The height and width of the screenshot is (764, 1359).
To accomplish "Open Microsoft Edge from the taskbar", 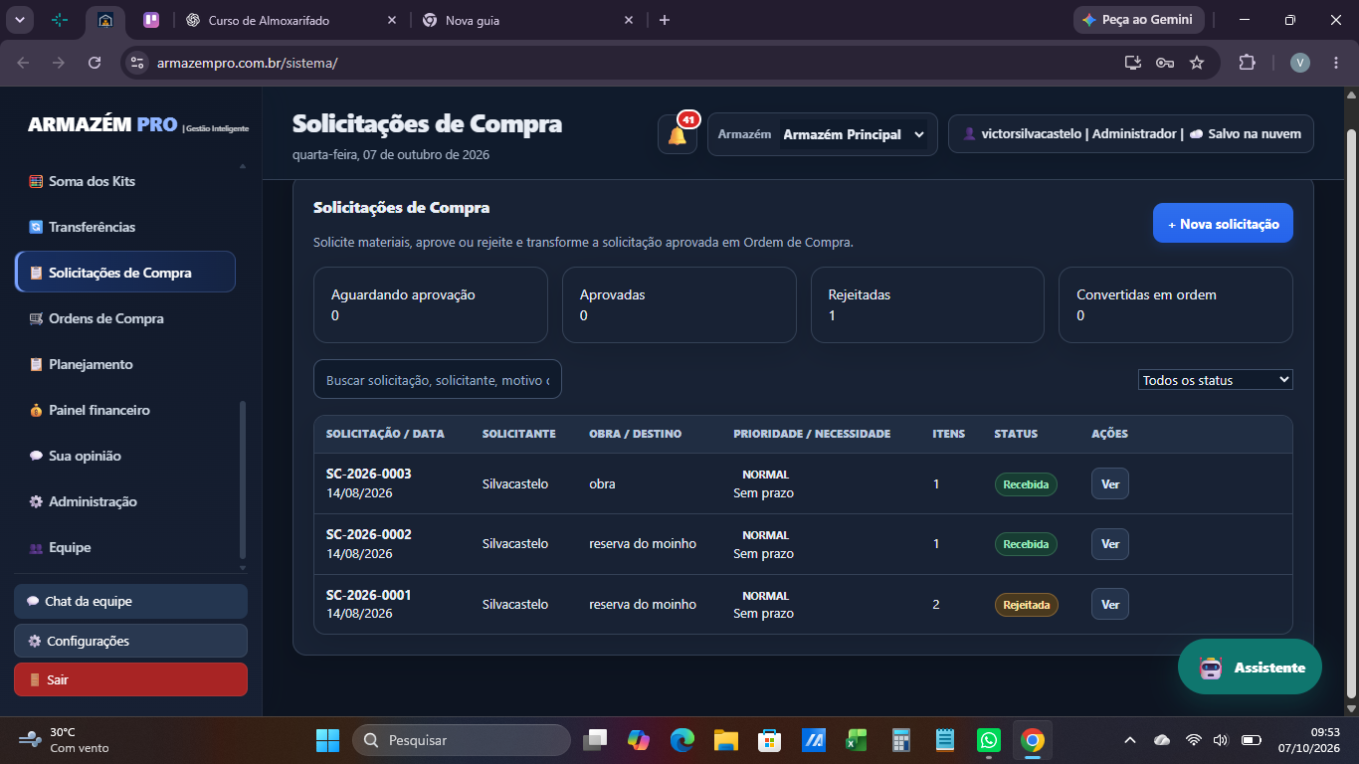I will click(681, 740).
